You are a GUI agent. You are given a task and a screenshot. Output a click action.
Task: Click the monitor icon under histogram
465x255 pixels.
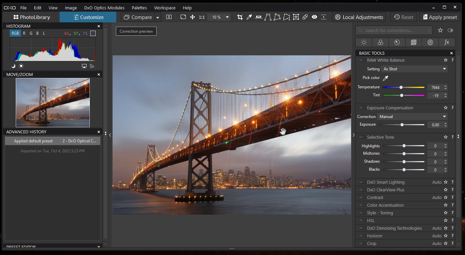click(x=84, y=66)
